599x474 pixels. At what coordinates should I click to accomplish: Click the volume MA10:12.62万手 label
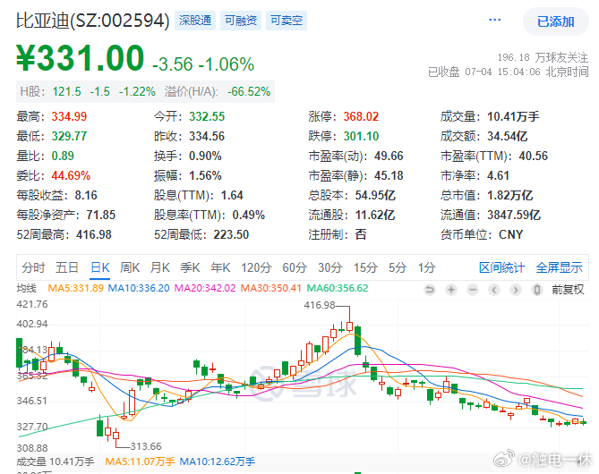tap(217, 461)
